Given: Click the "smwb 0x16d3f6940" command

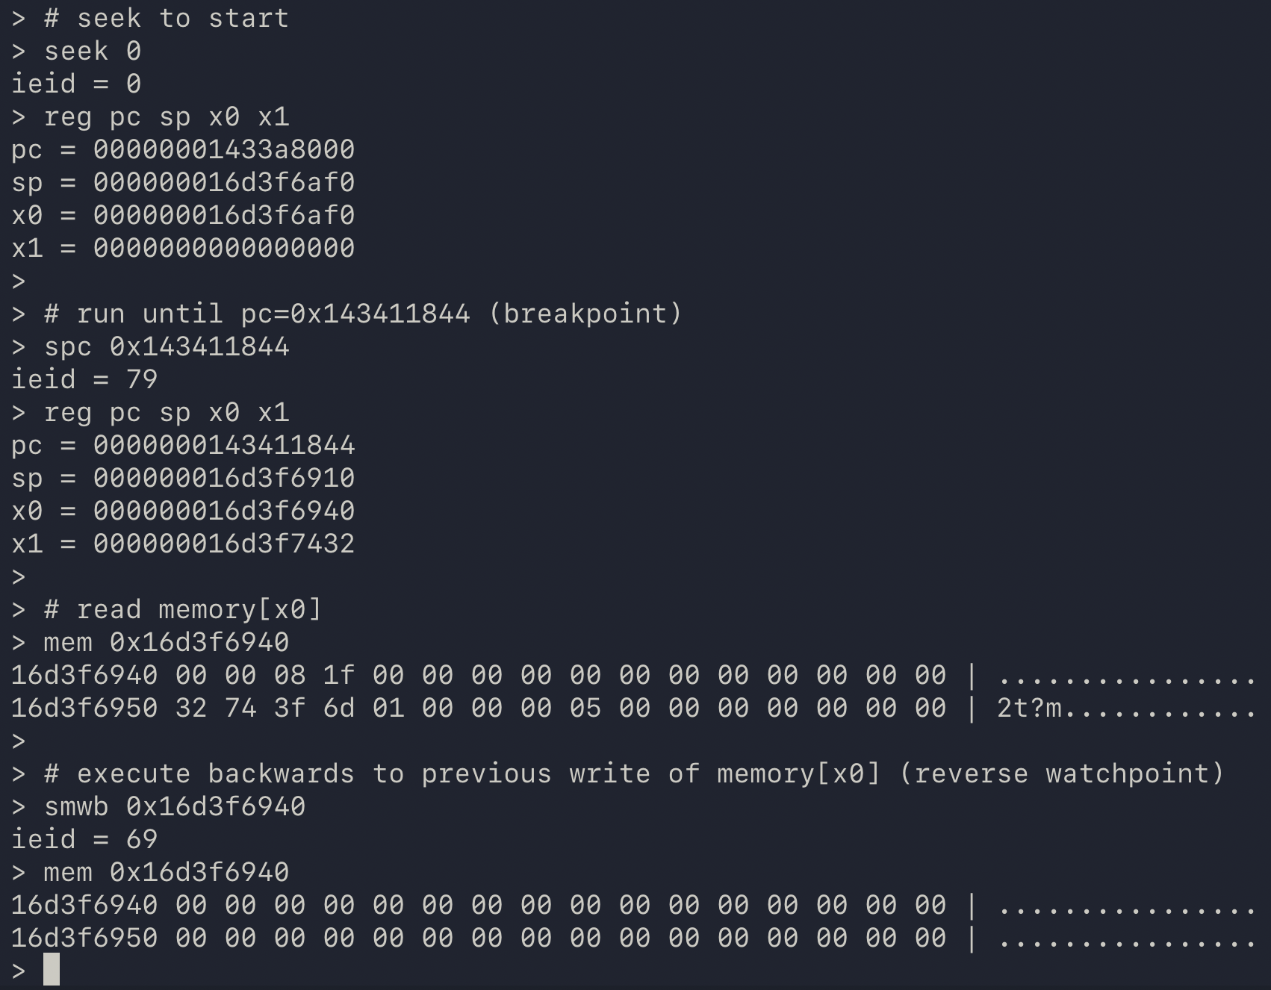Looking at the screenshot, I should click(x=174, y=807).
